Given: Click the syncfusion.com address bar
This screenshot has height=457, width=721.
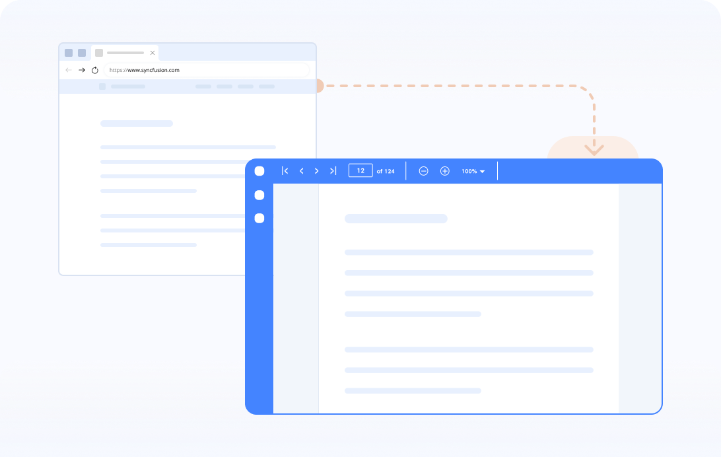Looking at the screenshot, I should (205, 70).
